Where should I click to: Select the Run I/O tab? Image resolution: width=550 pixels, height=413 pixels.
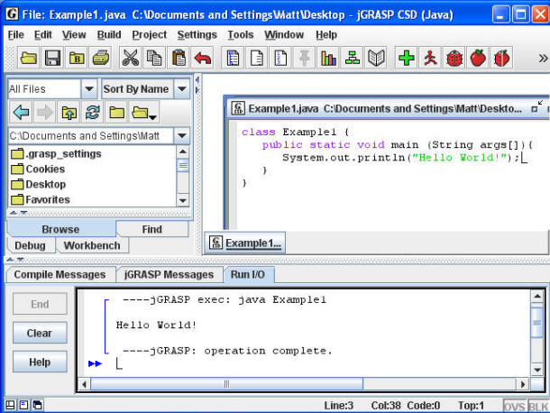pyautogui.click(x=248, y=274)
